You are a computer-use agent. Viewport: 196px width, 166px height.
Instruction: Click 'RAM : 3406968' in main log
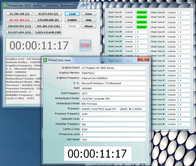[x=16, y=72]
